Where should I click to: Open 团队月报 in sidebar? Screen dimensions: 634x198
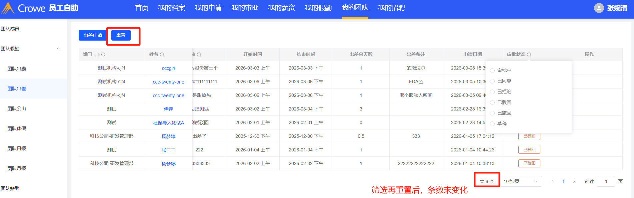tap(17, 168)
